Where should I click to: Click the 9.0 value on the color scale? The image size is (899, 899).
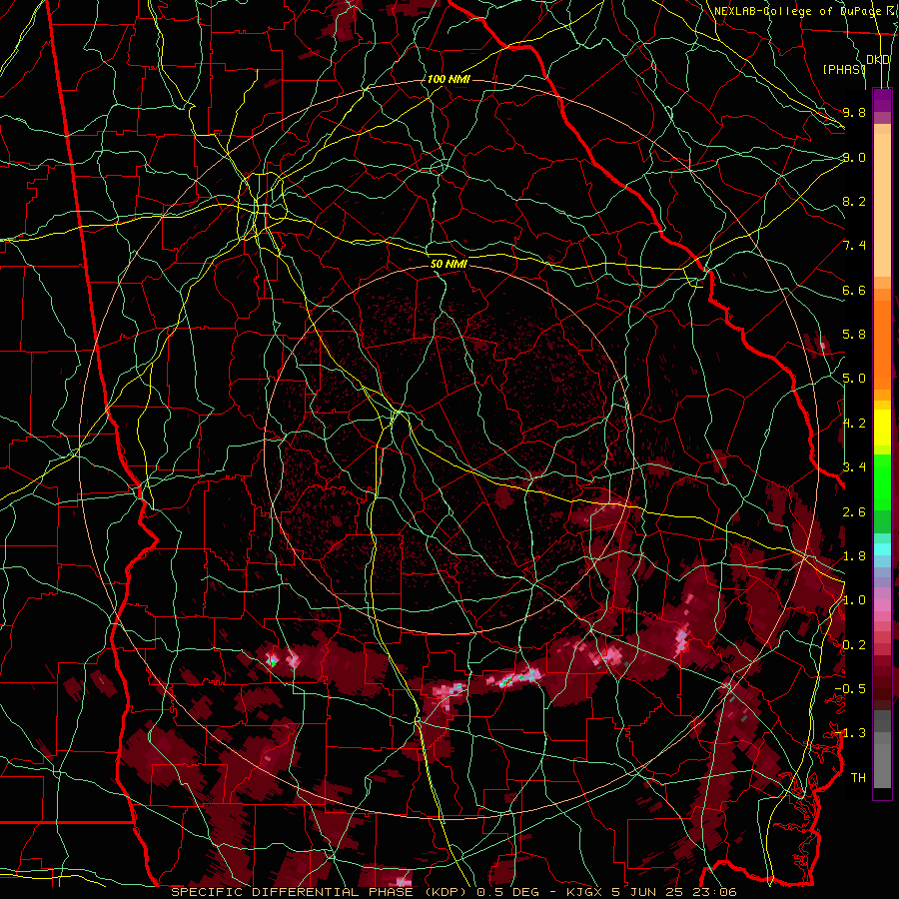tap(854, 157)
